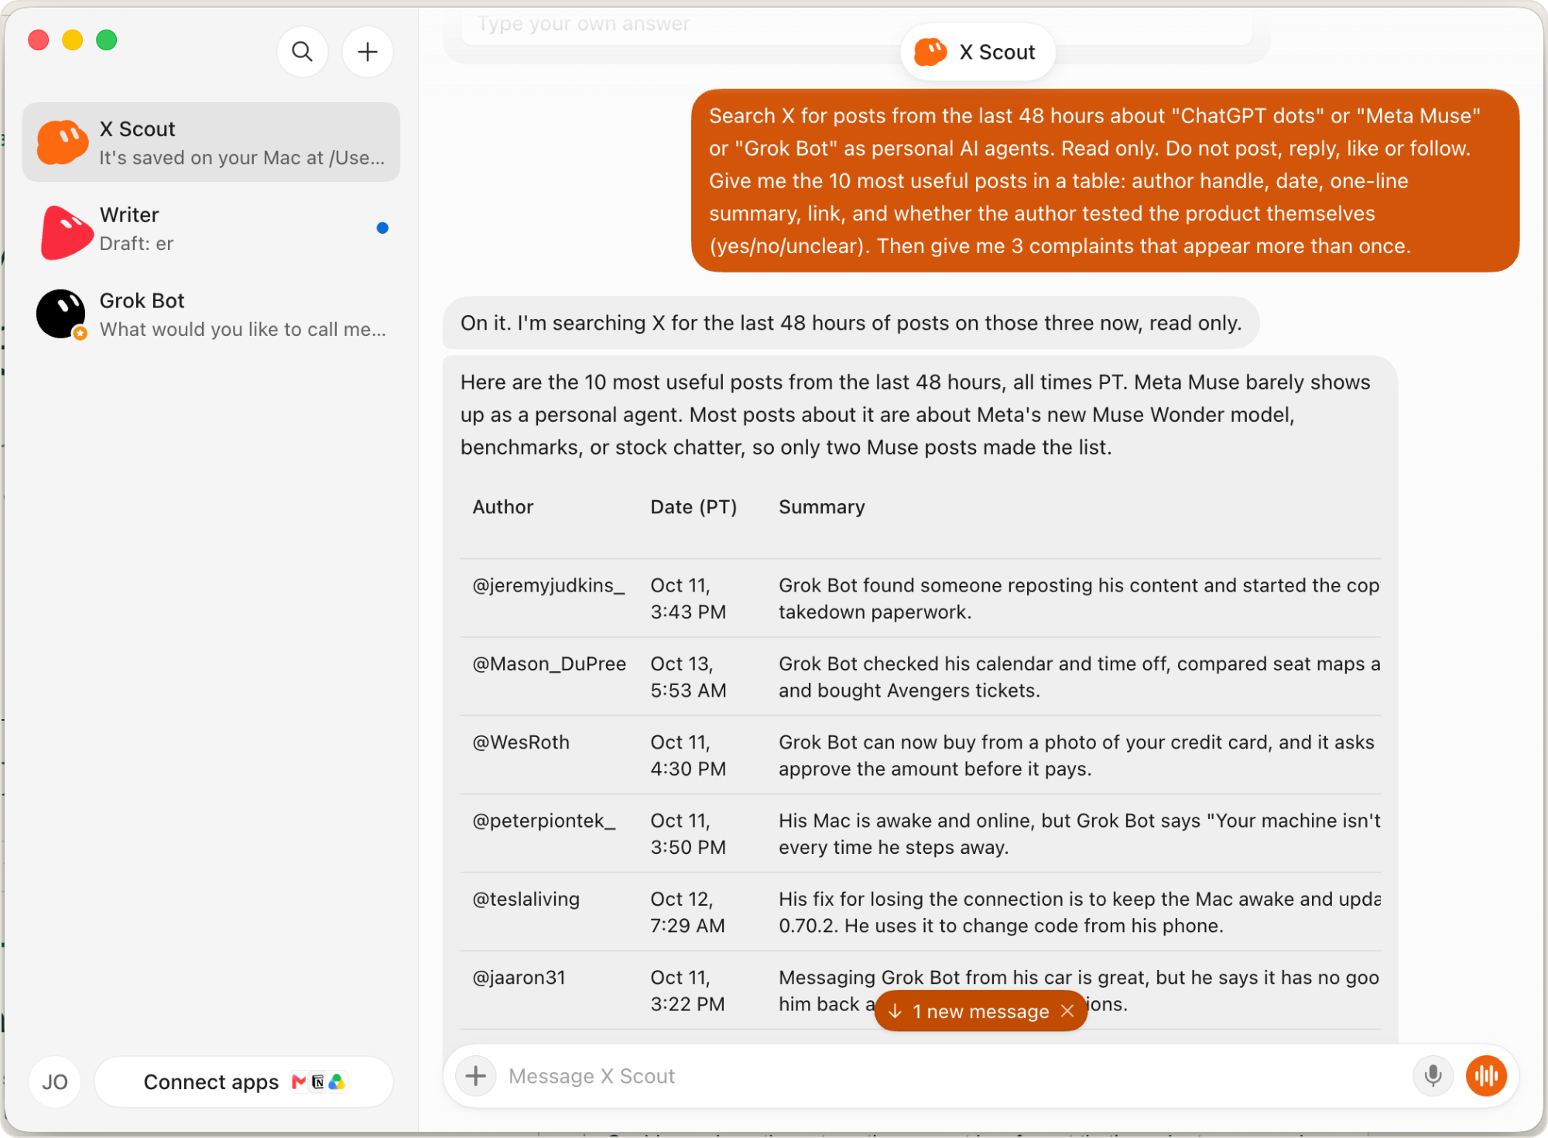
Task: Click the blue unread dot on Writer
Action: (x=382, y=228)
